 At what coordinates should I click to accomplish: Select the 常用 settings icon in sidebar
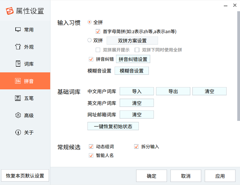(x=18, y=30)
